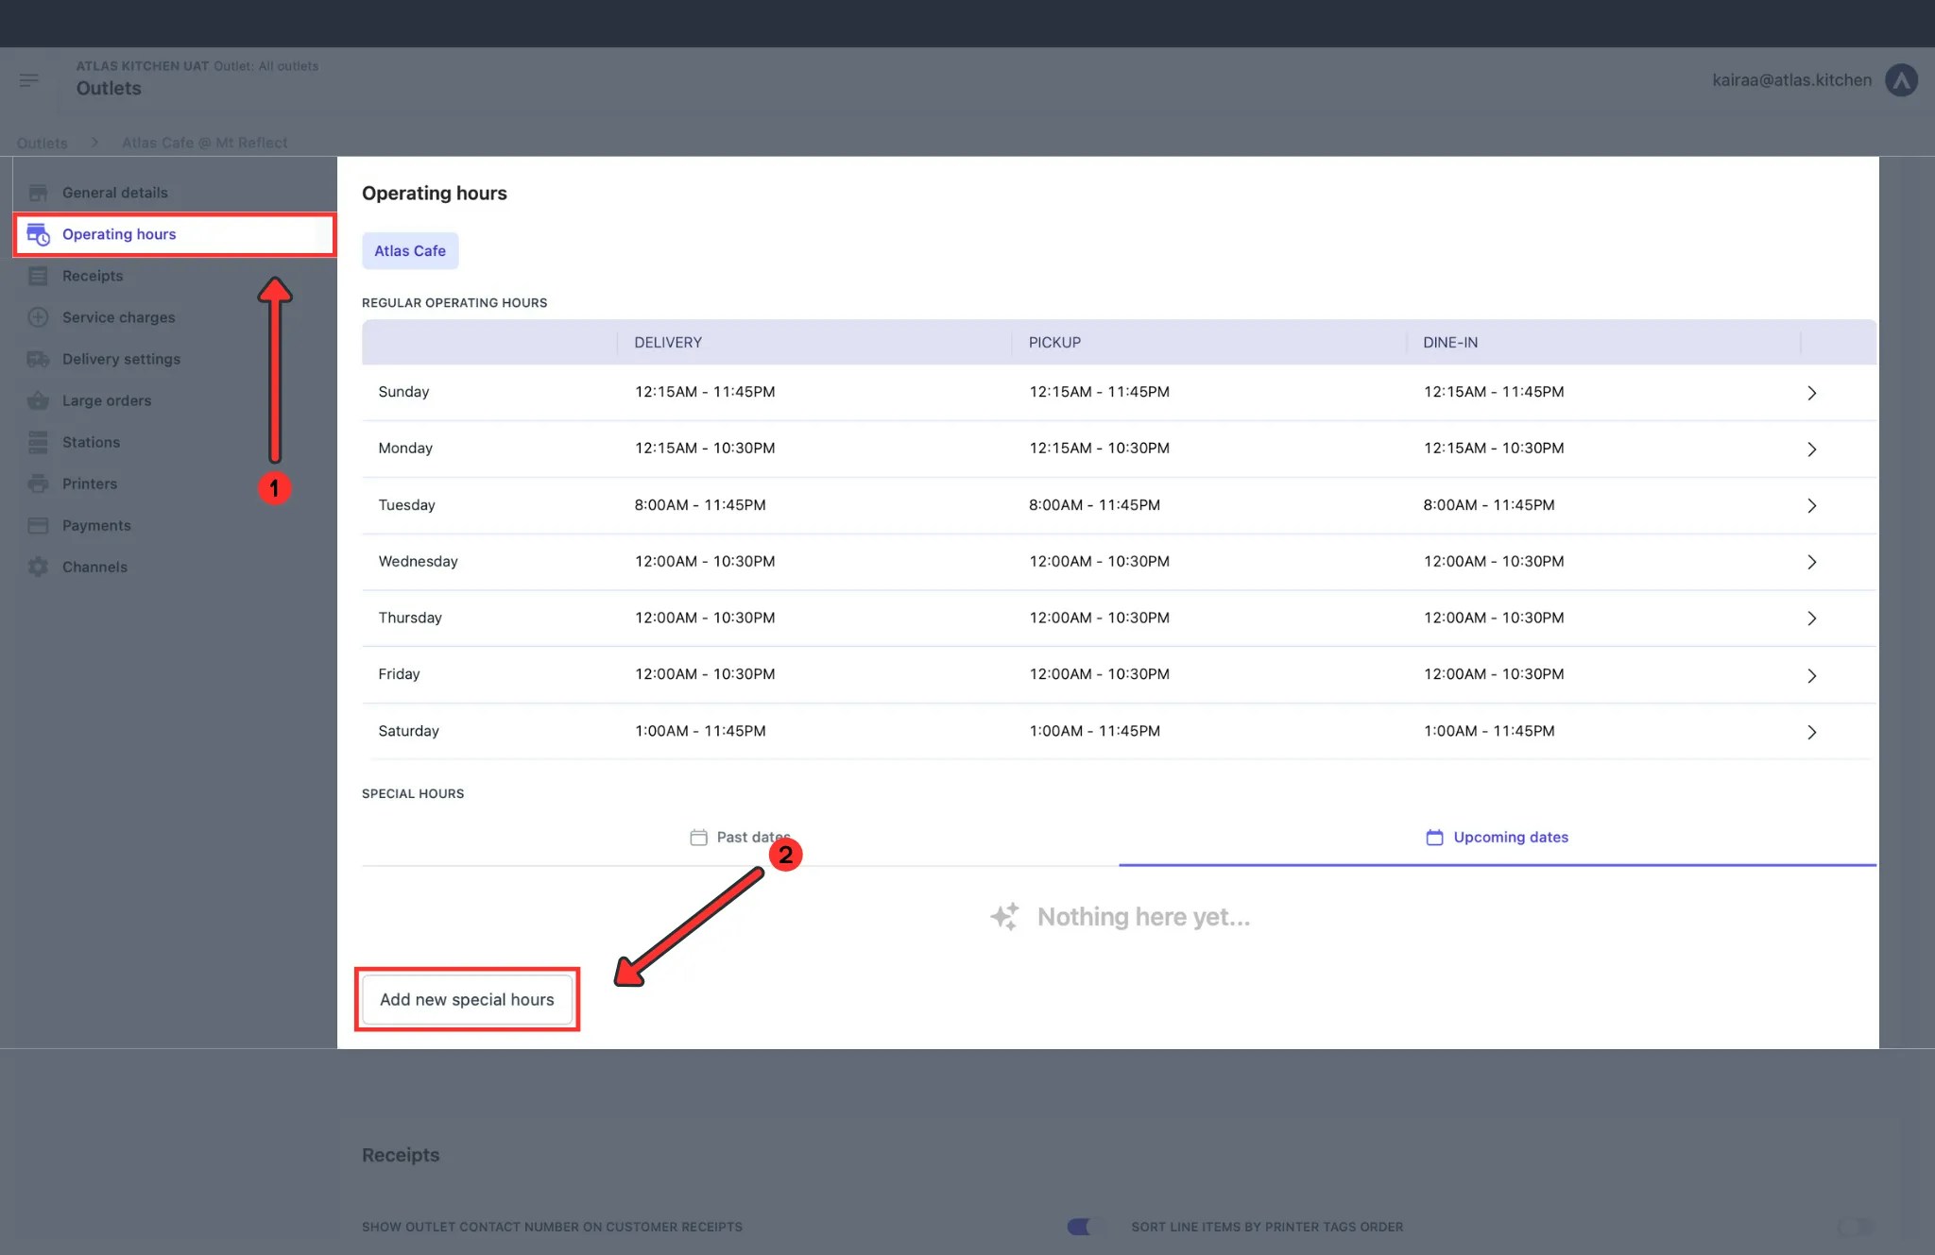This screenshot has width=1935, height=1255.
Task: Open the hamburger menu at top left
Action: [28, 80]
